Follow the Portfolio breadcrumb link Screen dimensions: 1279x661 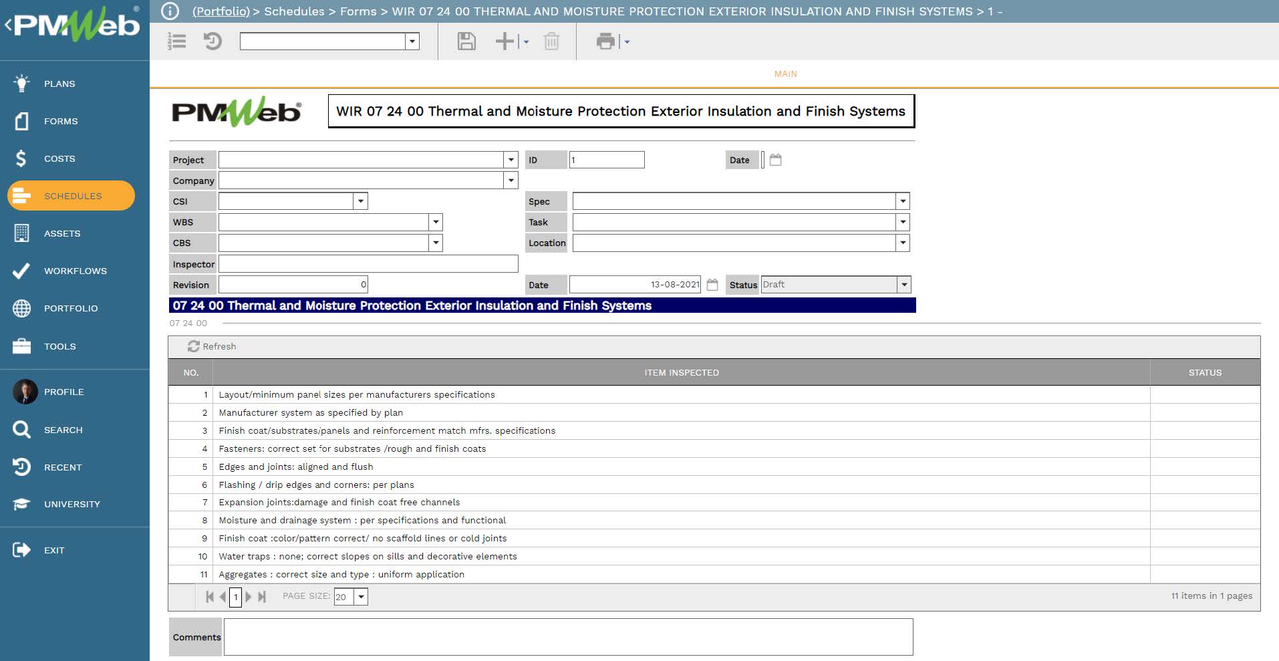tap(221, 11)
